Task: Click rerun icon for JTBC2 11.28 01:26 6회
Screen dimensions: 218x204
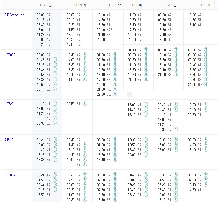Action: click(55, 59)
